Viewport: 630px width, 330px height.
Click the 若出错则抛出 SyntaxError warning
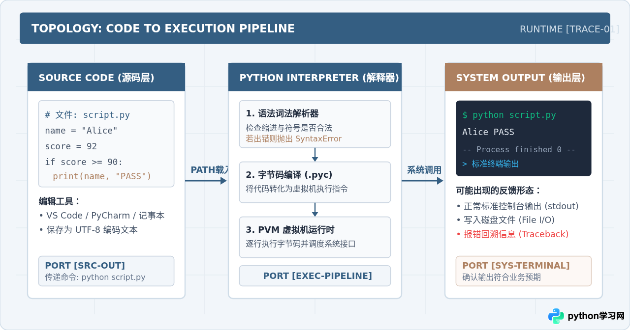tap(293, 139)
